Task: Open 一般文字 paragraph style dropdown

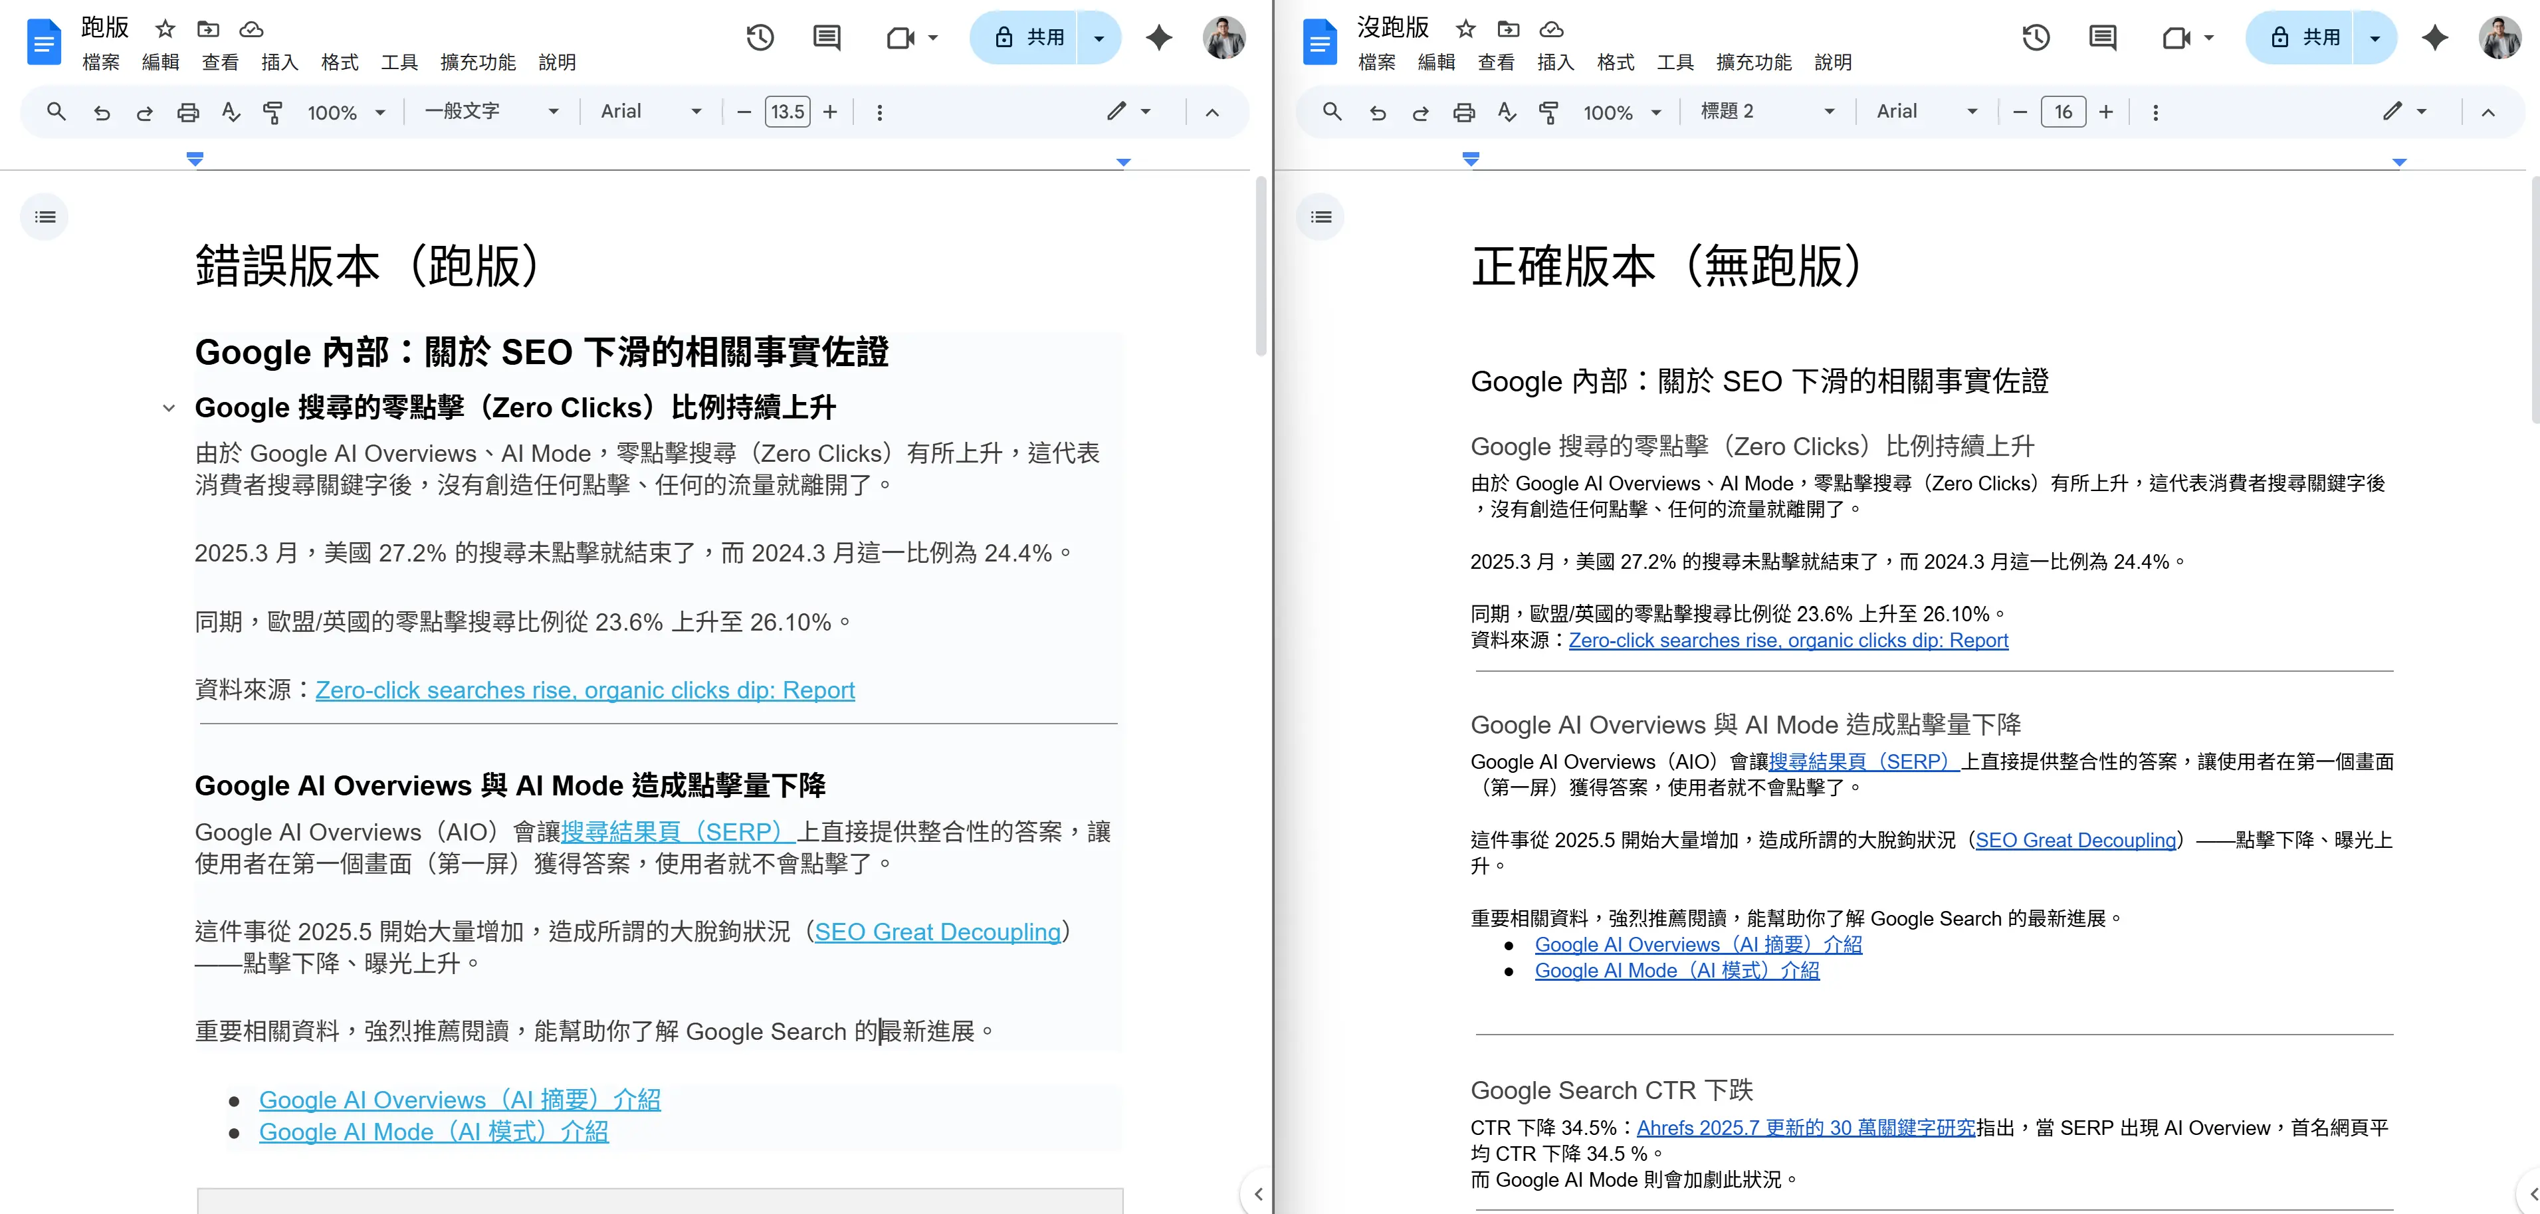Action: point(491,112)
